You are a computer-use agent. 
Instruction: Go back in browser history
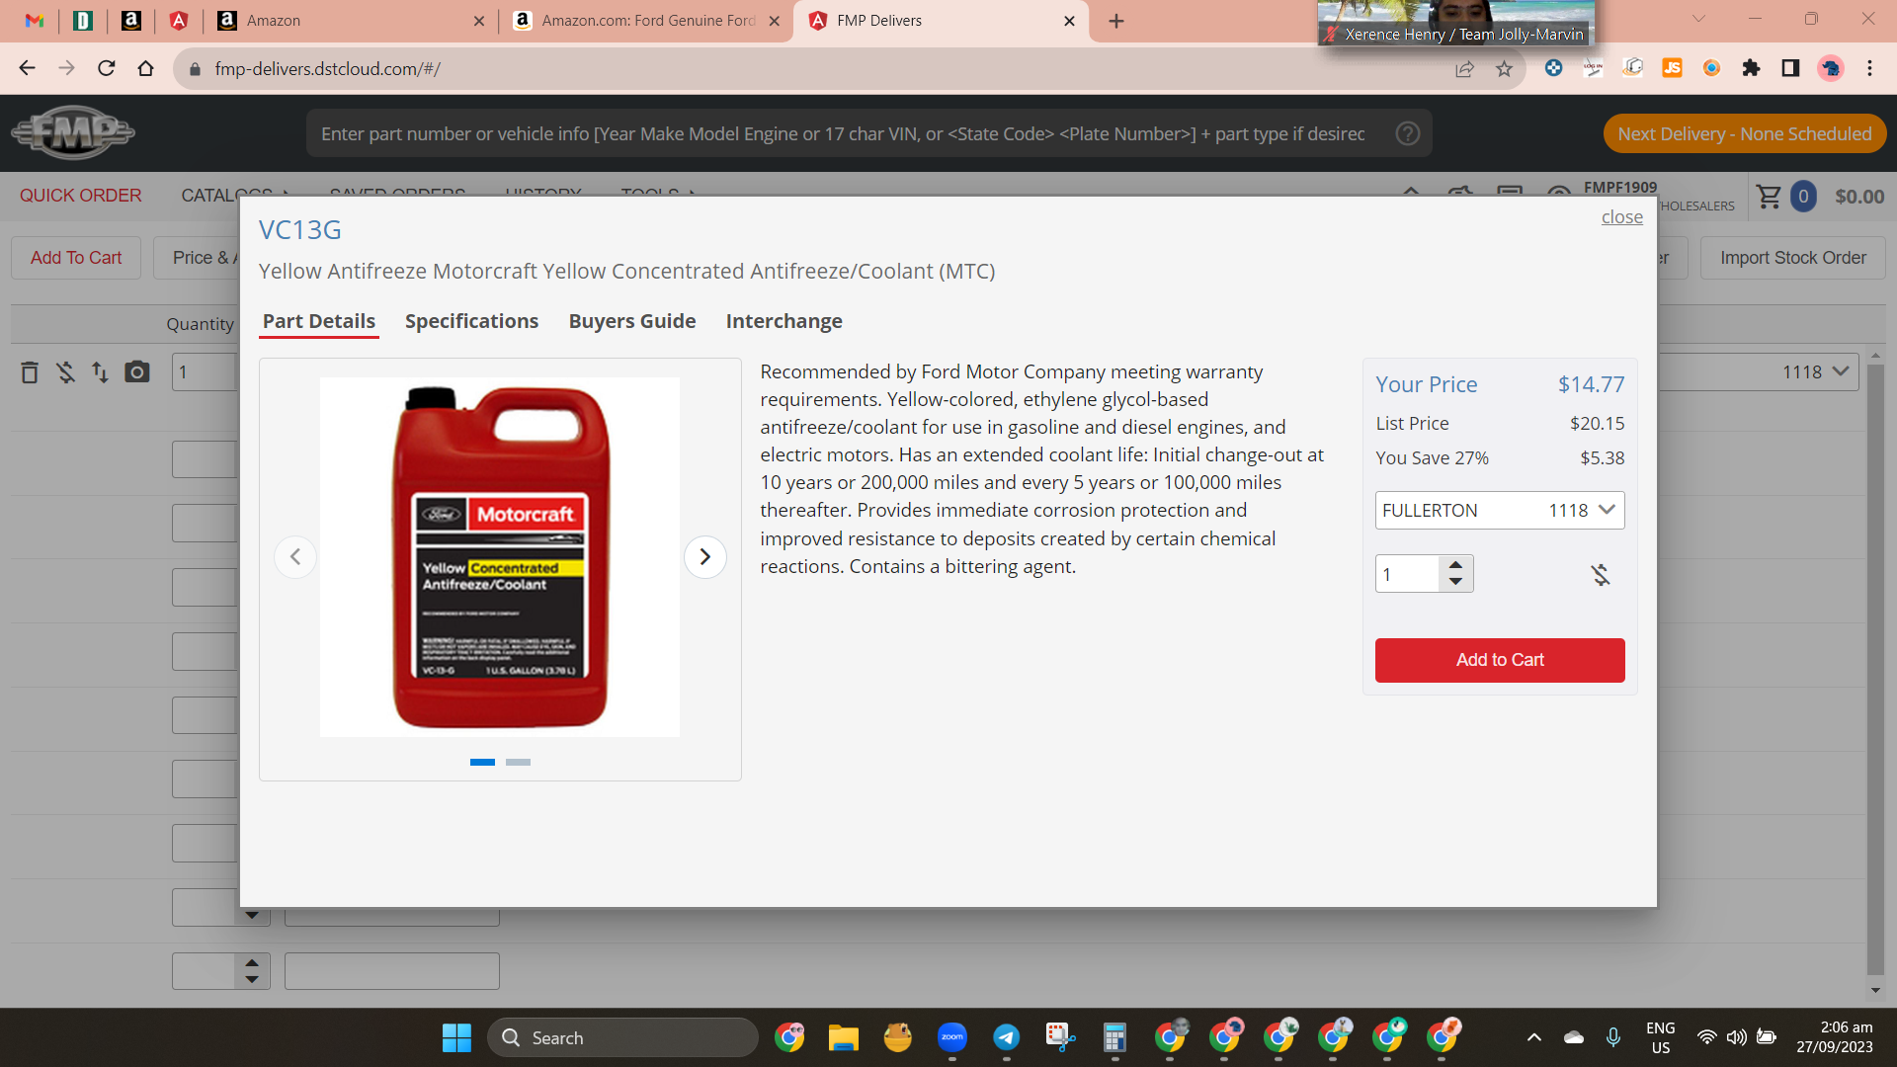[x=27, y=68]
